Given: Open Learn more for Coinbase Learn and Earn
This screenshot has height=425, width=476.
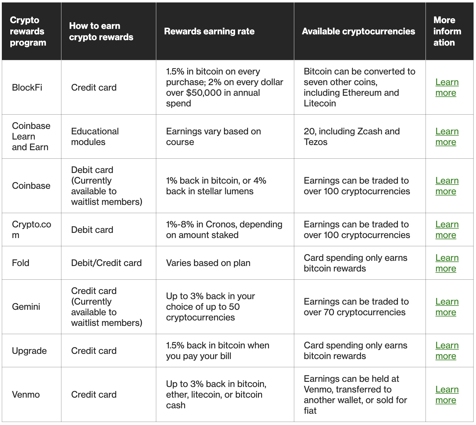Looking at the screenshot, I should (447, 136).
